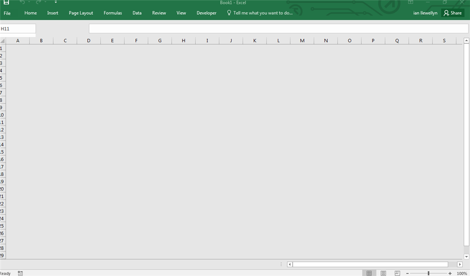Open Customize Quick Access Toolbar menu
The image size is (470, 276).
click(56, 3)
